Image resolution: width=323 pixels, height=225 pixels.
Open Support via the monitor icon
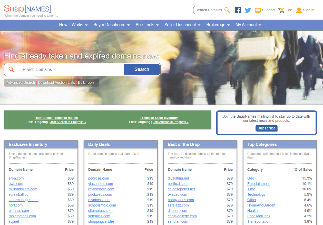coord(257,10)
